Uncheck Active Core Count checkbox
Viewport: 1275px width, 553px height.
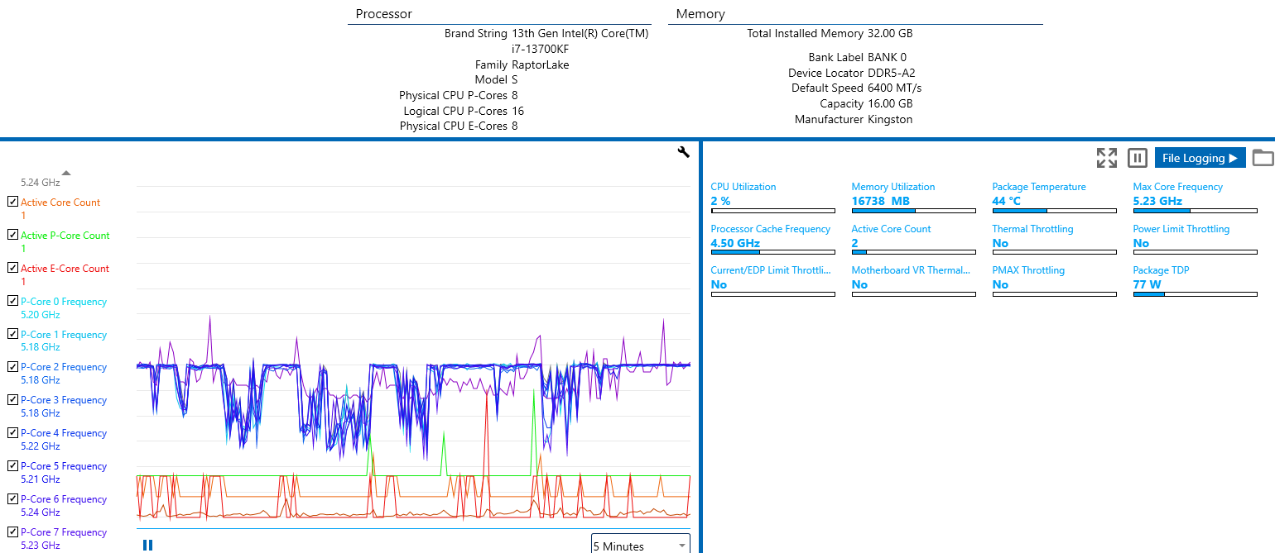click(12, 202)
